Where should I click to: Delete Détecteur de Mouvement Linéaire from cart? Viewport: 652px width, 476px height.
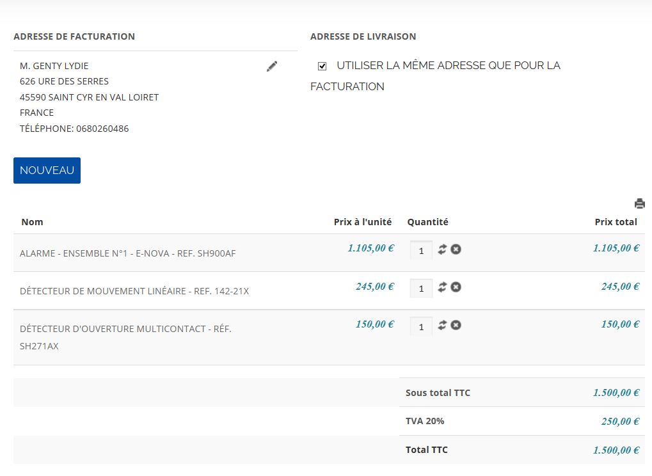pyautogui.click(x=456, y=287)
